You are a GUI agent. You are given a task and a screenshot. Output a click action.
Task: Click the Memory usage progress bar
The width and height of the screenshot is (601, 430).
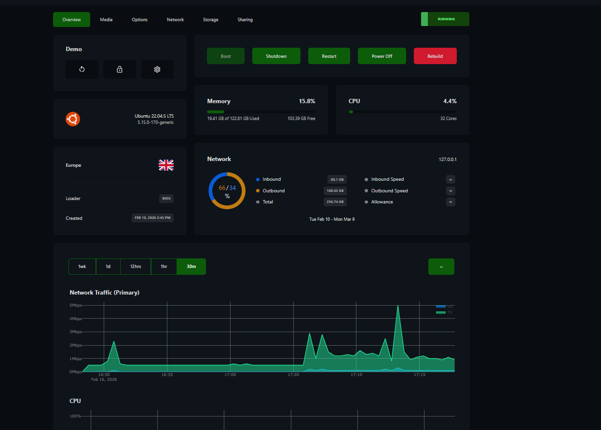[261, 112]
